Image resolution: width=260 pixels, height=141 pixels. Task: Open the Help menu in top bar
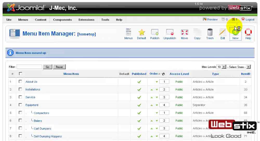point(119,20)
